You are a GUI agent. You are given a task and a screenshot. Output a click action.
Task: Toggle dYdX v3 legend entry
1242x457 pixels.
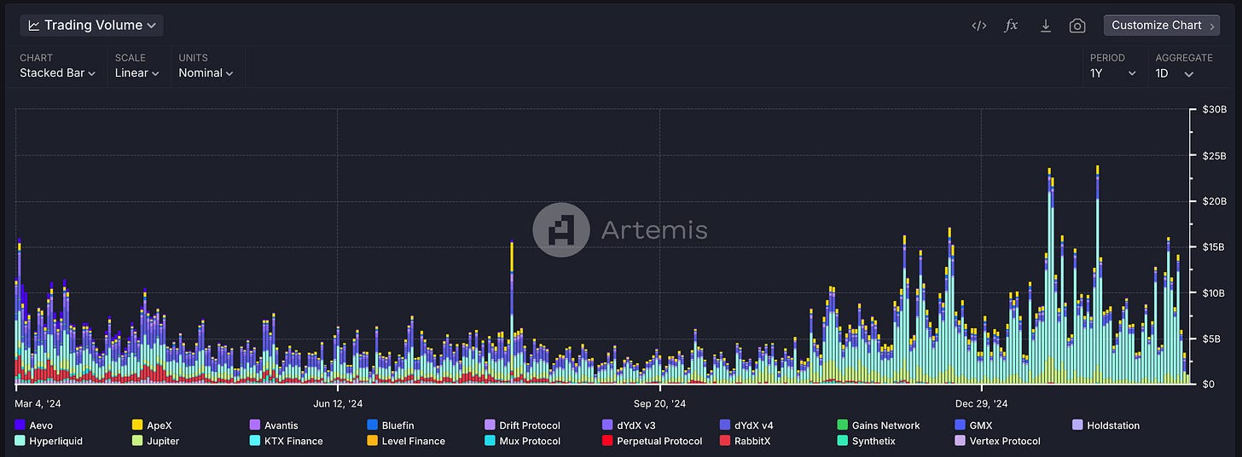(629, 425)
